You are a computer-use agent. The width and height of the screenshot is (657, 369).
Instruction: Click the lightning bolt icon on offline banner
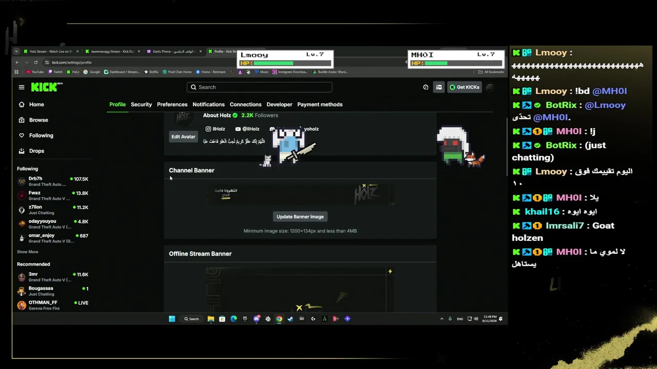[390, 272]
